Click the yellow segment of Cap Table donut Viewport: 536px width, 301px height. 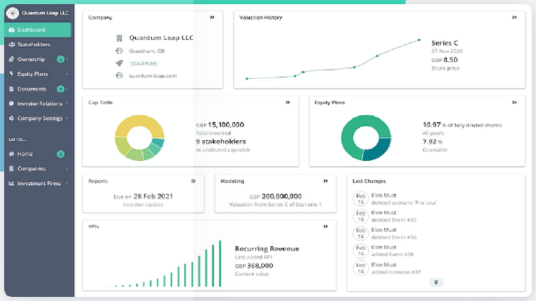[136, 123]
